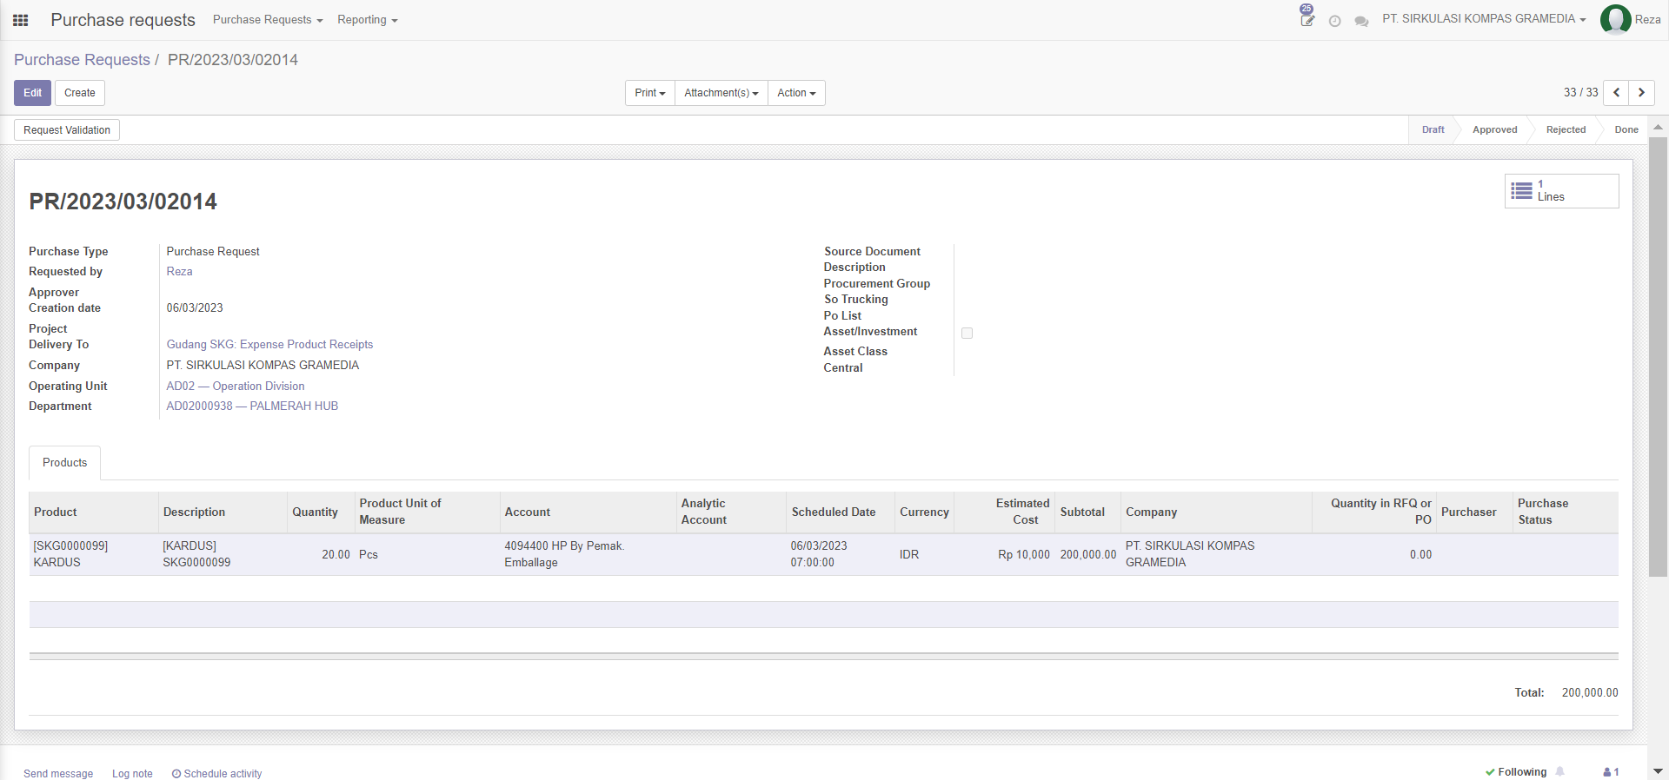Open the 1 Lines stat button
The image size is (1669, 780).
pyautogui.click(x=1561, y=191)
